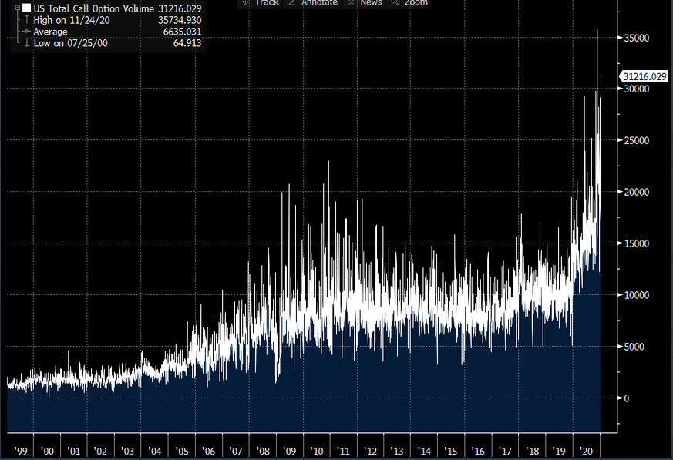The width and height of the screenshot is (673, 460).
Task: Select the Track toolbar button
Action: 259,3
